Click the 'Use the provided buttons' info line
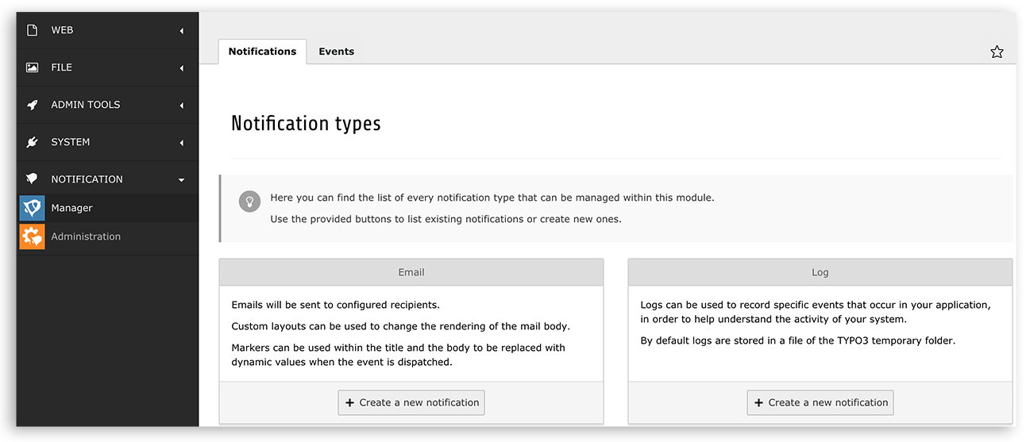1034x442 pixels. coord(446,219)
